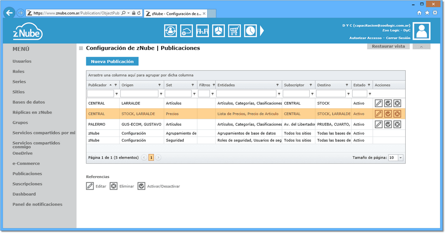445x233 pixels.
Task: Open the cloud configuration toolbar icon
Action: [x=186, y=31]
